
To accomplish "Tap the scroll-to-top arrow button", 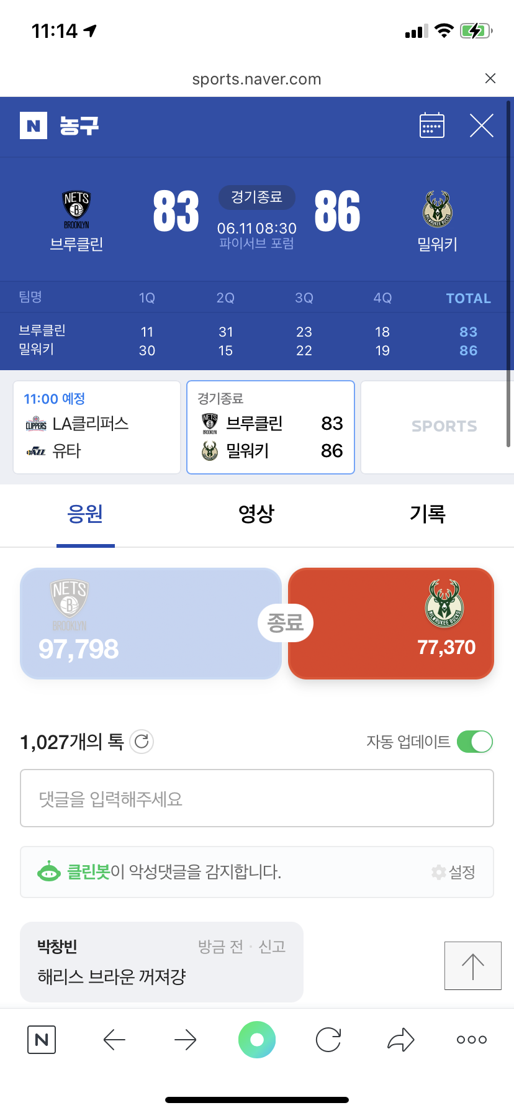I will (x=472, y=966).
